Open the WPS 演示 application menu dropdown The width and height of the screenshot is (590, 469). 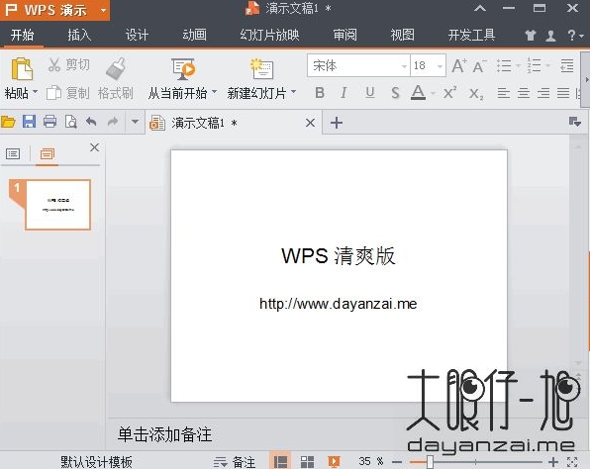[103, 11]
